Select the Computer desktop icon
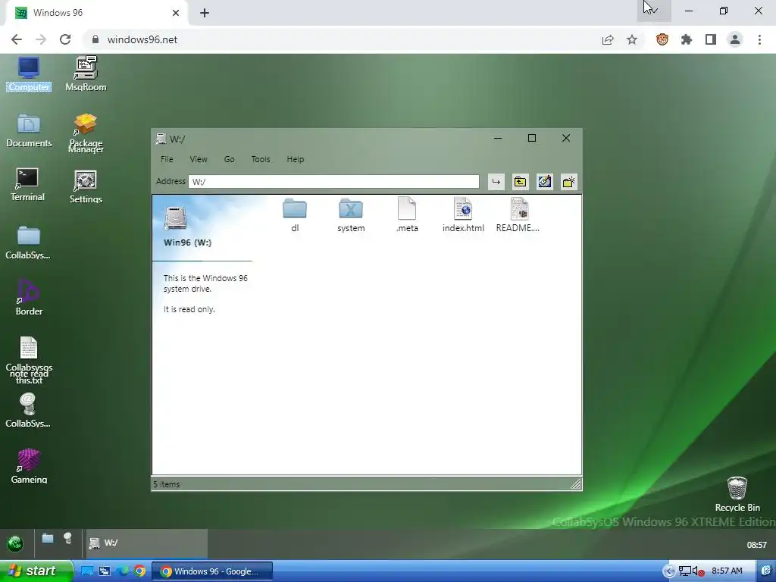 click(29, 74)
